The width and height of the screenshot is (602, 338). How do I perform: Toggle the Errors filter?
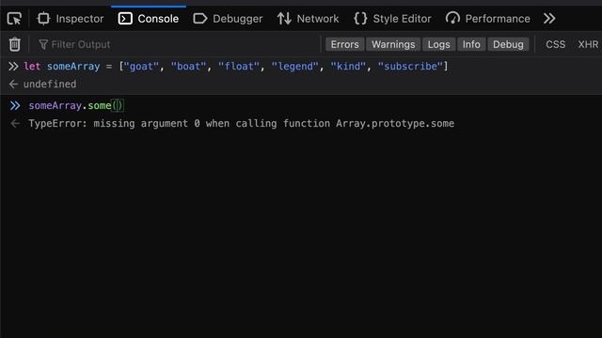coord(345,44)
